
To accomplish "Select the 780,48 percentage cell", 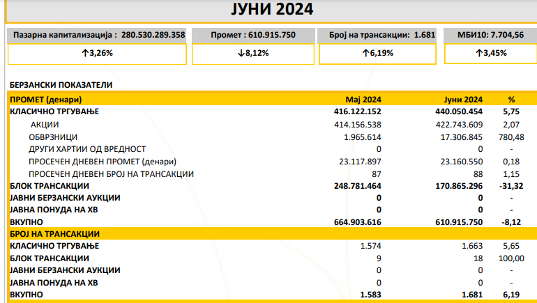I will click(x=511, y=137).
